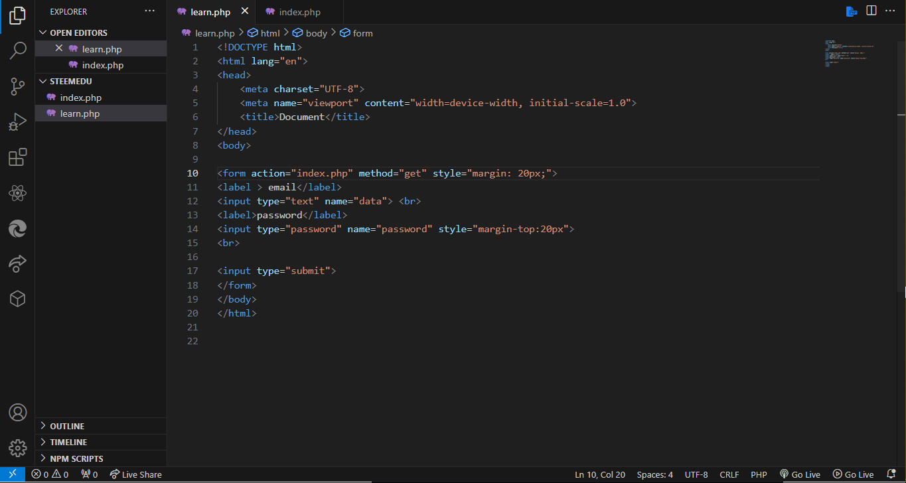The image size is (906, 483).
Task: Open the Live Share activity bar icon
Action: click(17, 264)
